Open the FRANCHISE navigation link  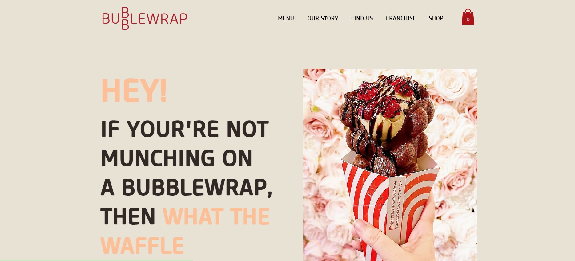tap(401, 18)
